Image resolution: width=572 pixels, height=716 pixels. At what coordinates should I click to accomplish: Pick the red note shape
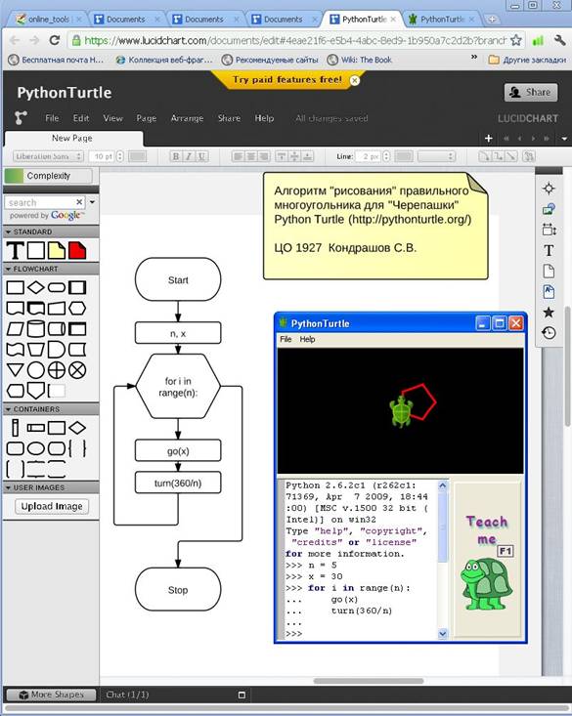77,251
